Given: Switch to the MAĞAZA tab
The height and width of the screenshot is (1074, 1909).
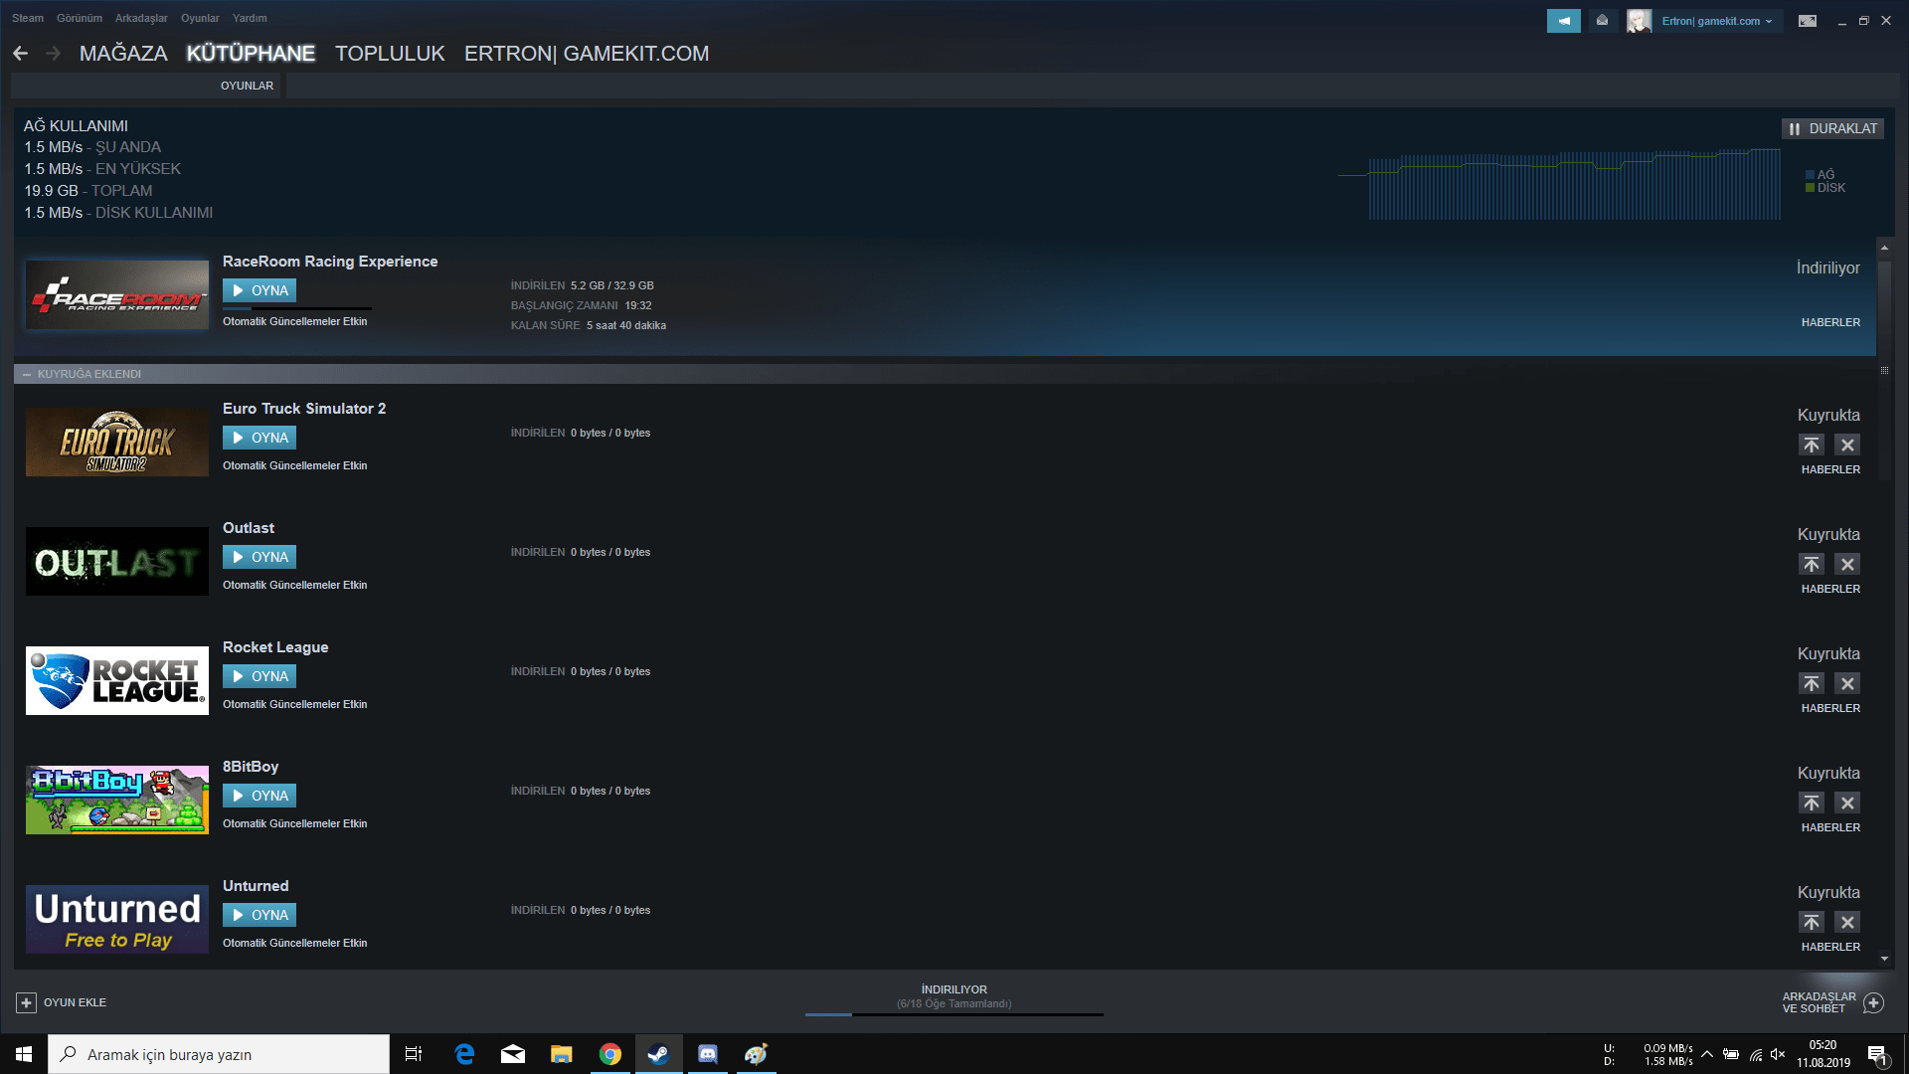Looking at the screenshot, I should click(123, 54).
